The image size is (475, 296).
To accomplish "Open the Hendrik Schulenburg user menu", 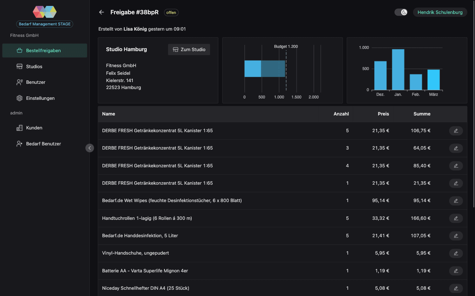I will 440,12.
